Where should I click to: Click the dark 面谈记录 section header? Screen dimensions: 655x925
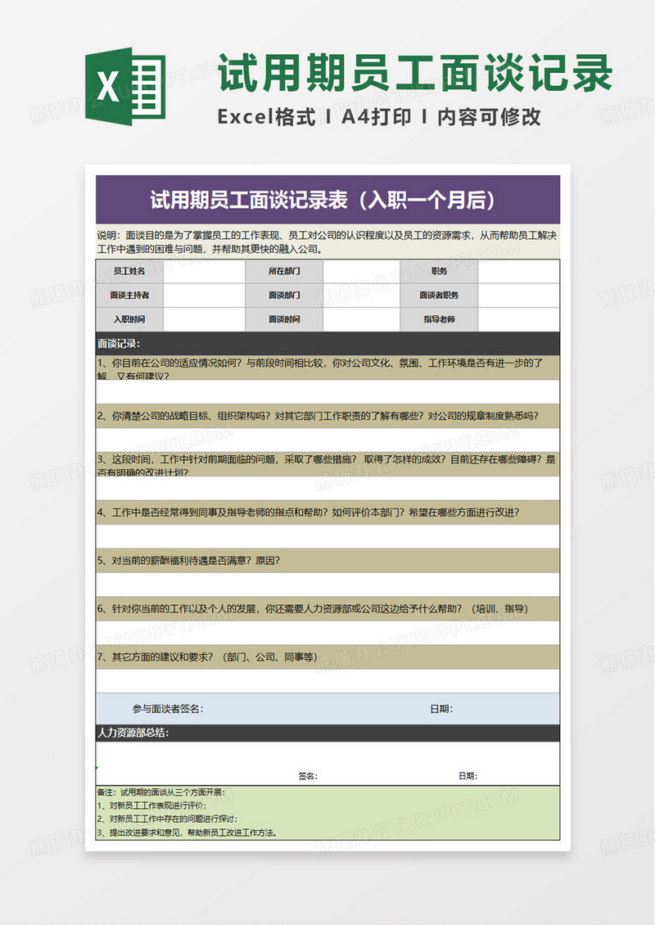tap(327, 343)
